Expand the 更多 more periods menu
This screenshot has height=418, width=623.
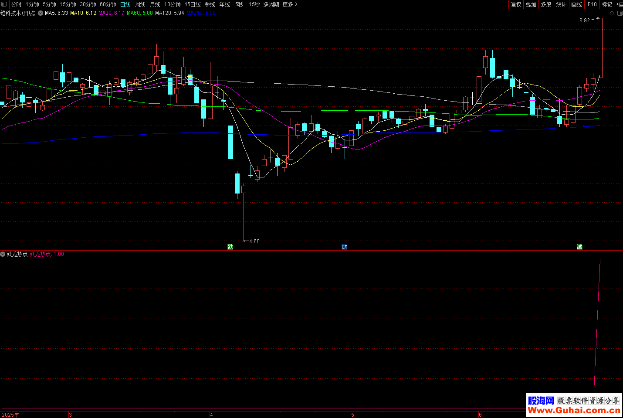tap(290, 4)
